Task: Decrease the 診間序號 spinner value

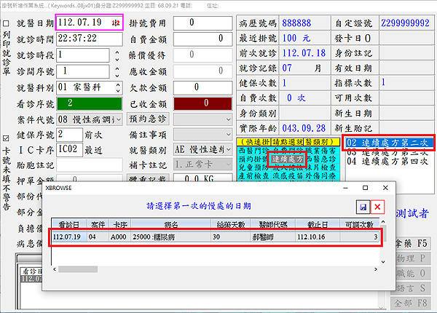Action: coord(117,75)
